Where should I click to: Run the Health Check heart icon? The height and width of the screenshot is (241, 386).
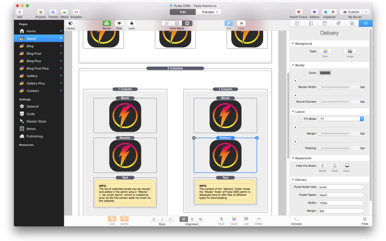pos(299,12)
